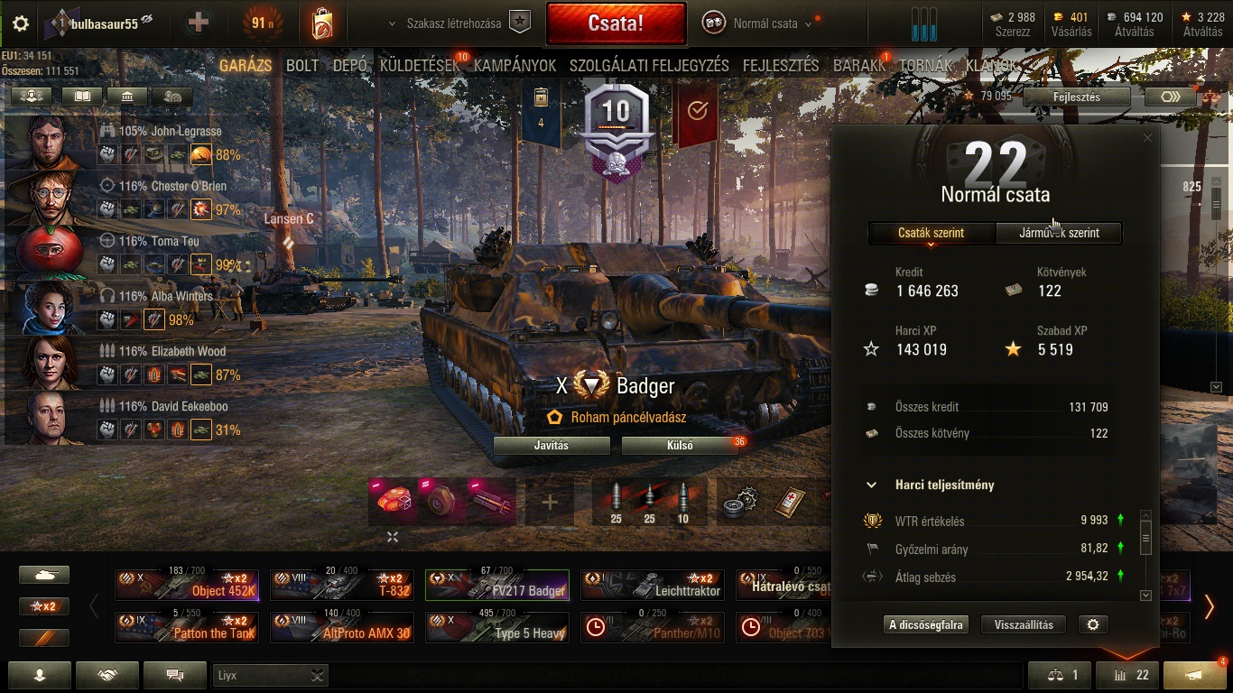The width and height of the screenshot is (1233, 693).
Task: Click the Visszaállítás button
Action: pos(1030,624)
